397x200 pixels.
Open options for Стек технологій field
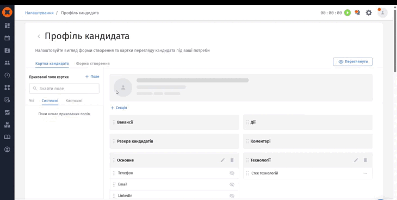point(365,173)
